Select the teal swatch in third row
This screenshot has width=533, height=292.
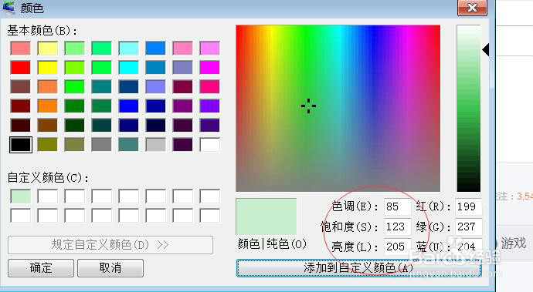coord(101,87)
